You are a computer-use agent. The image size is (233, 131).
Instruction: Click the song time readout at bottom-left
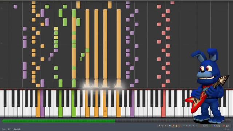(x=12, y=129)
